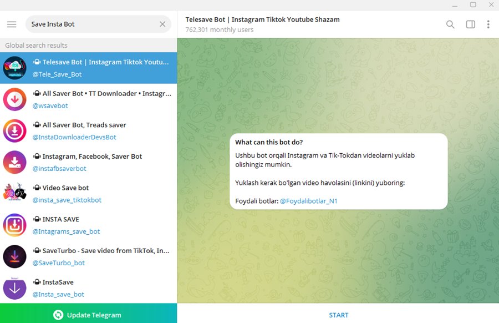The width and height of the screenshot is (499, 323).
Task: Clear the search field with X
Action: [162, 24]
